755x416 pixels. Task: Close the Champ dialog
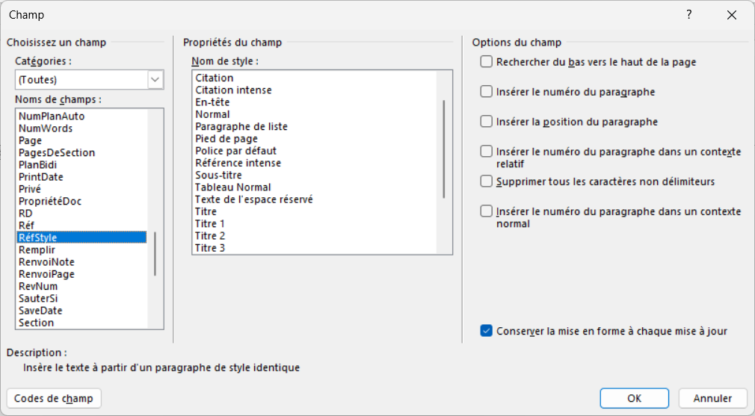point(732,15)
